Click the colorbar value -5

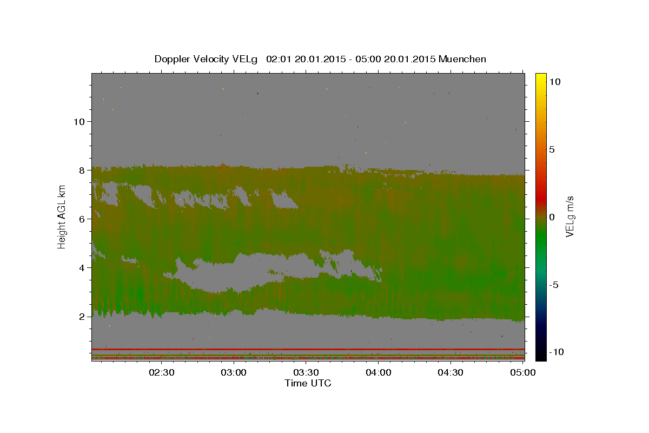click(554, 285)
